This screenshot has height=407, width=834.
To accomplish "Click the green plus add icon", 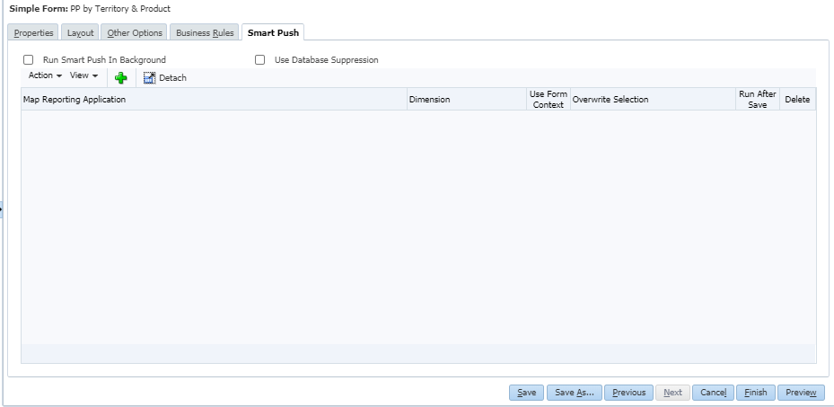I will [x=120, y=78].
